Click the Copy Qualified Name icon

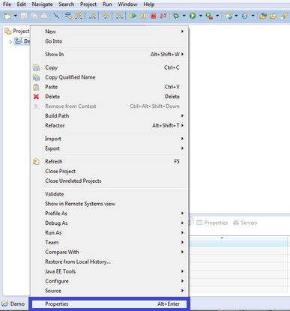point(36,77)
